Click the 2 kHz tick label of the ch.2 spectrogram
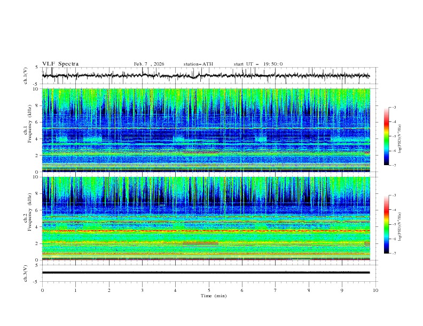423x326 pixels. 37,243
